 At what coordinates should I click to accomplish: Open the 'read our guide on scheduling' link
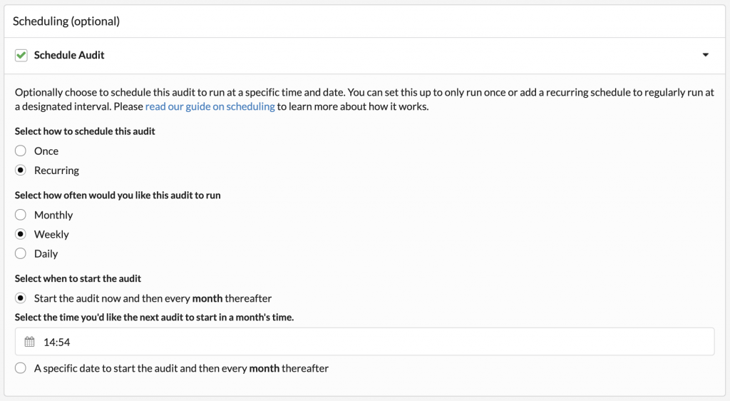[210, 106]
